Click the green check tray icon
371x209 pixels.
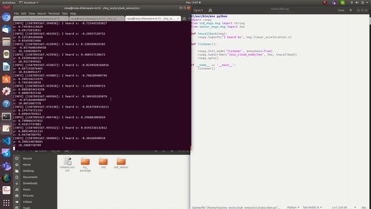[x=343, y=2]
